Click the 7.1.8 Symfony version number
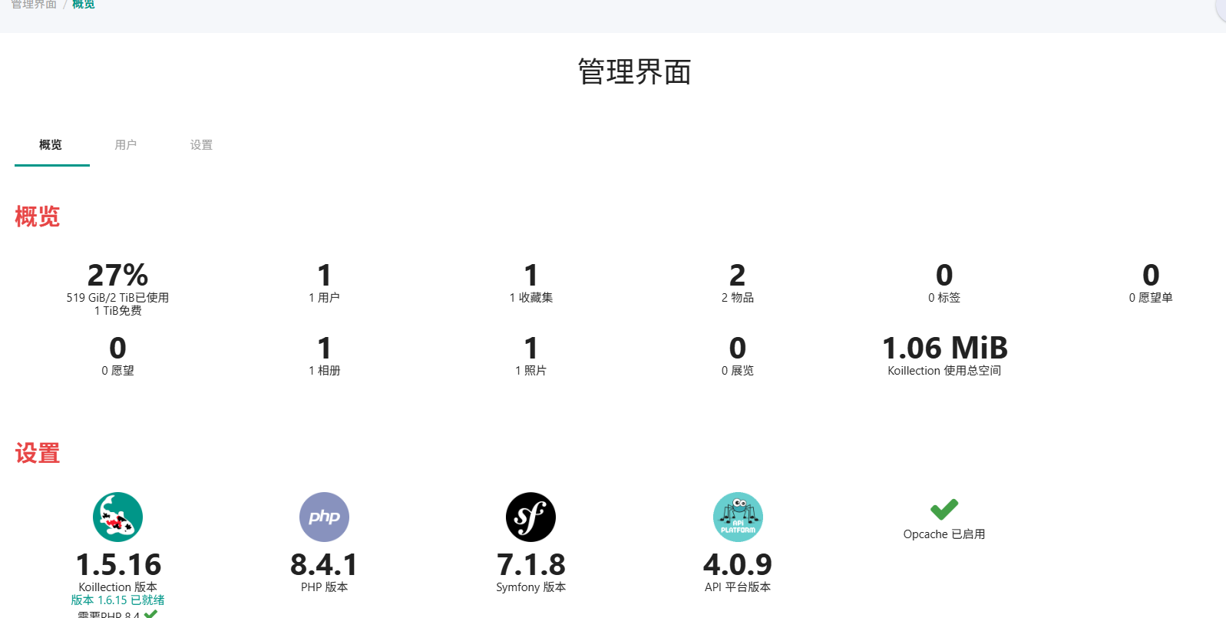Image resolution: width=1226 pixels, height=618 pixels. (530, 565)
